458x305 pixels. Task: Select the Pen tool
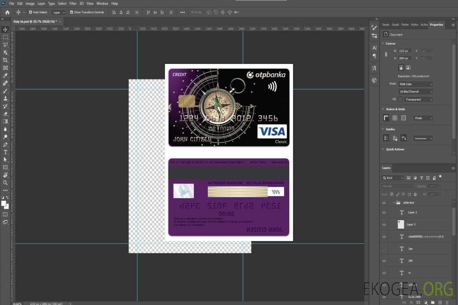click(x=5, y=144)
